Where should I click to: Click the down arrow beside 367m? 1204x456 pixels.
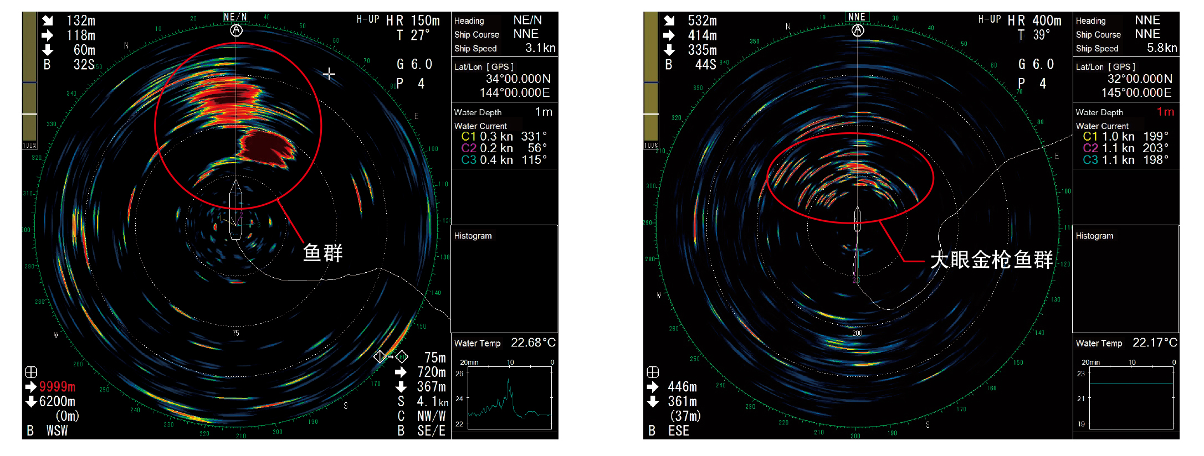pos(401,386)
